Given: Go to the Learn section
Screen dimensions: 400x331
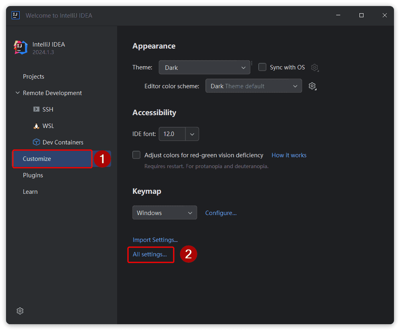Looking at the screenshot, I should click(x=30, y=192).
